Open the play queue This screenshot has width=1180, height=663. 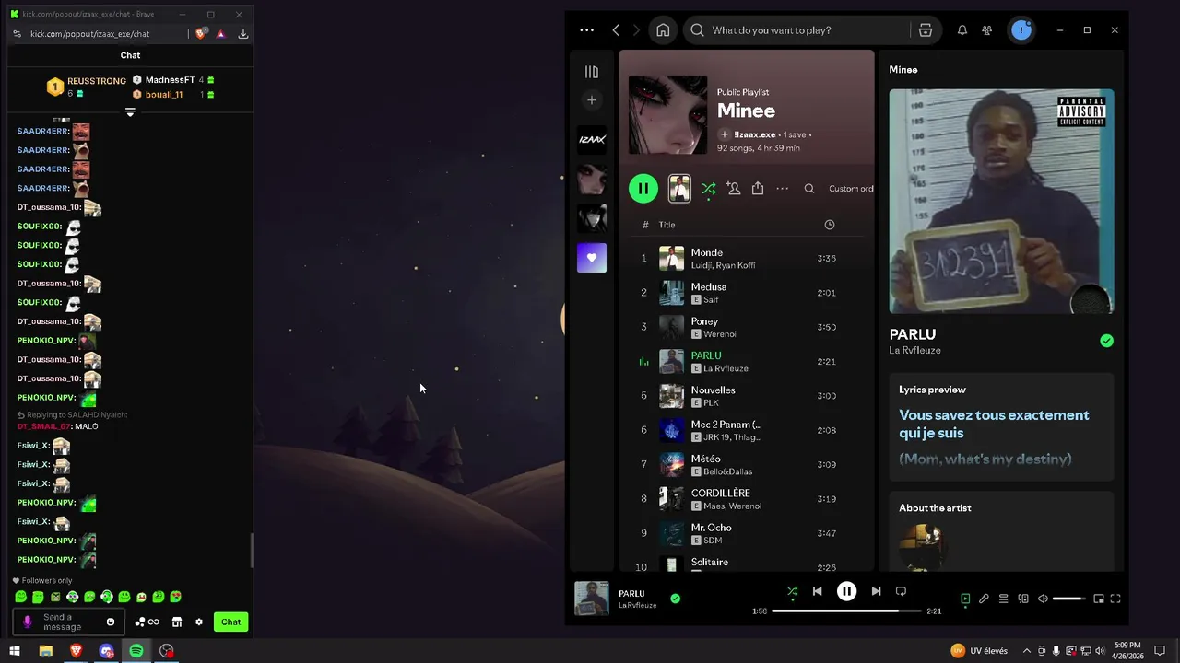tap(1003, 599)
